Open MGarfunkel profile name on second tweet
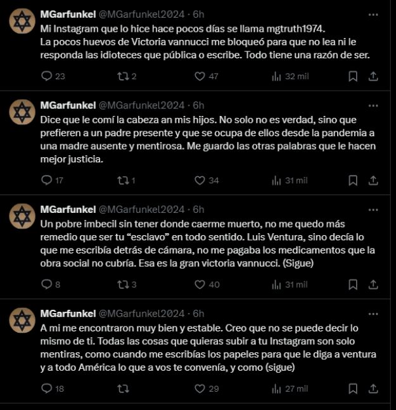The height and width of the screenshot is (410, 396). (68, 105)
